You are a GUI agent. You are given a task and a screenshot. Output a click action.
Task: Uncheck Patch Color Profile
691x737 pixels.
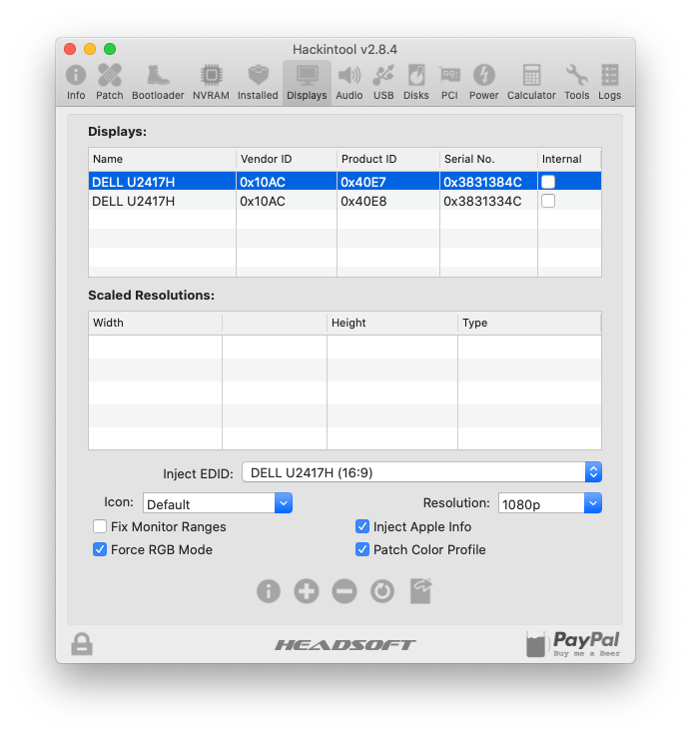tap(362, 549)
